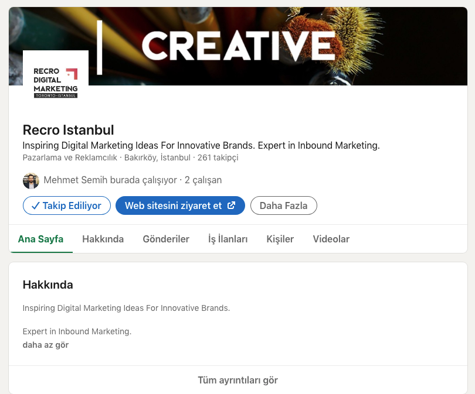Image resolution: width=475 pixels, height=394 pixels.
Task: Click the external link icon on Web sitesini ziyaret et
Action: [x=231, y=205]
